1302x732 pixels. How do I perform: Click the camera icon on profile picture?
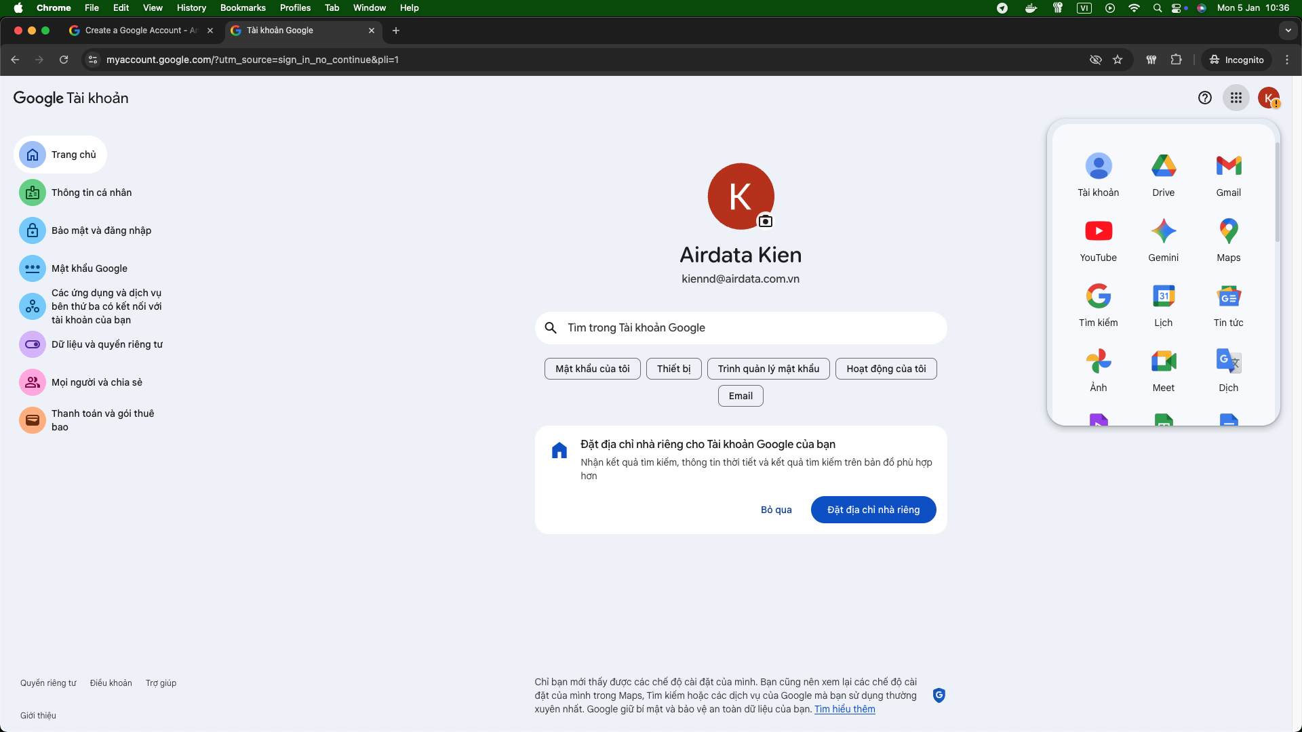pyautogui.click(x=765, y=222)
